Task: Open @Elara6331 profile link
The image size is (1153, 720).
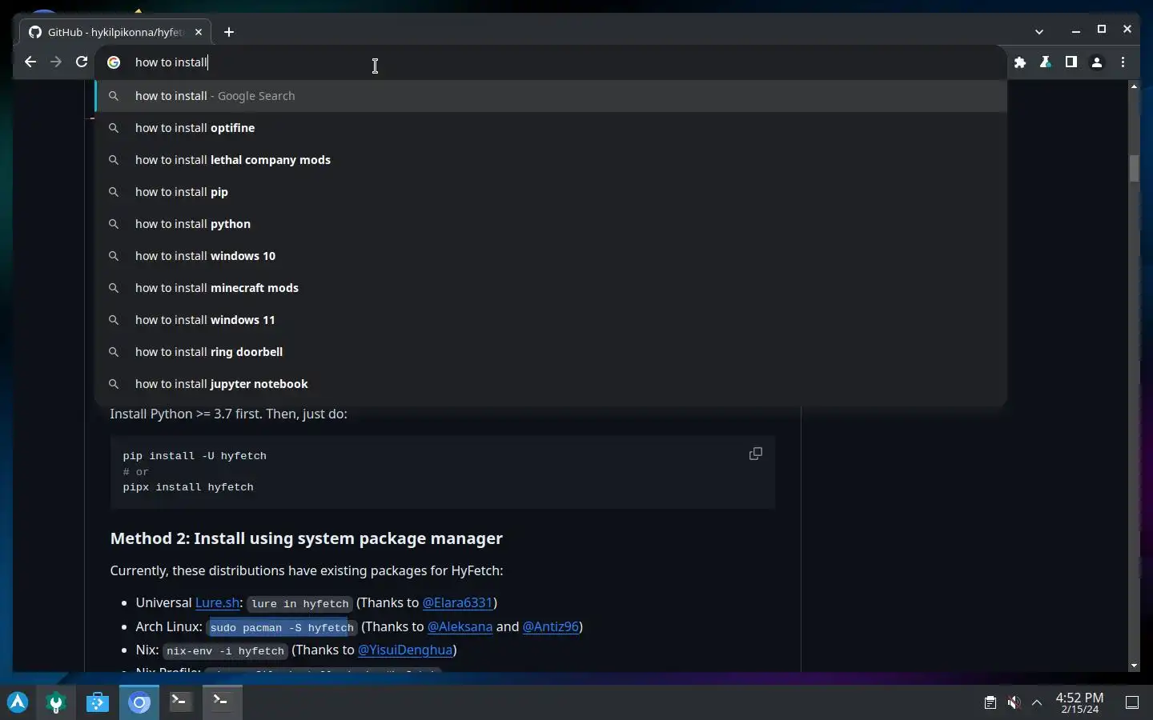Action: tap(457, 602)
